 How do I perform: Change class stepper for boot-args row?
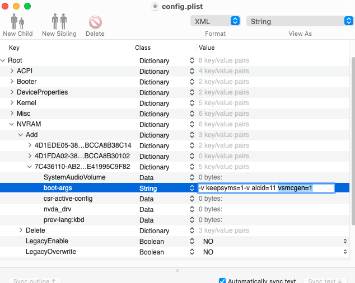click(x=192, y=188)
